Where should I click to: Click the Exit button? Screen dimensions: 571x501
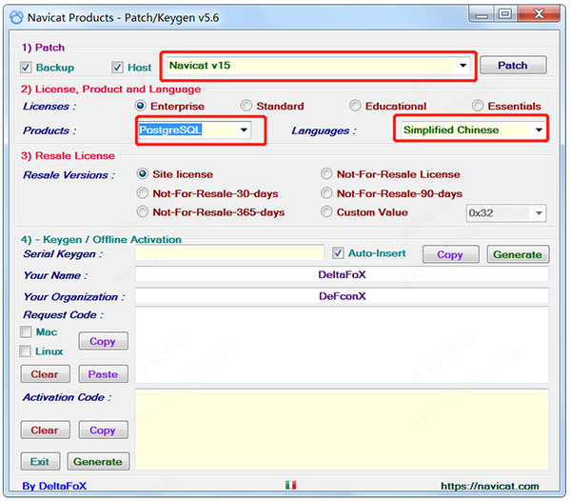pyautogui.click(x=40, y=461)
